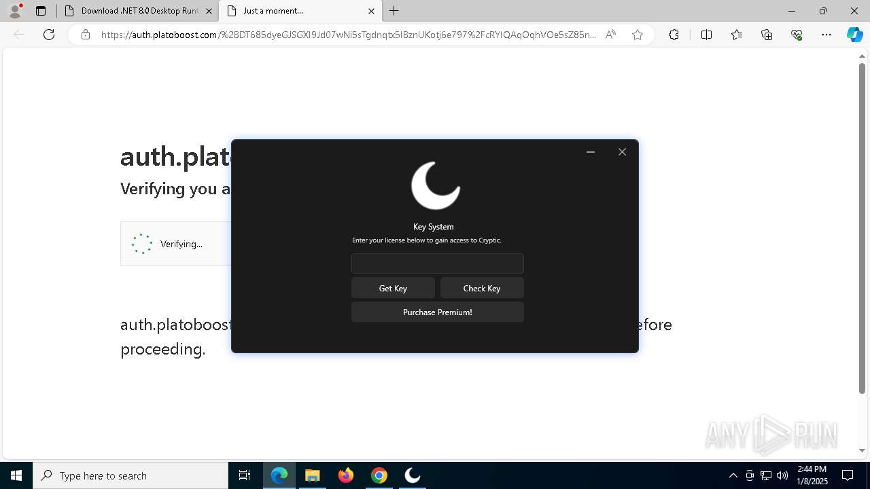This screenshot has width=870, height=489.
Task: Refresh the current page
Action: point(49,35)
